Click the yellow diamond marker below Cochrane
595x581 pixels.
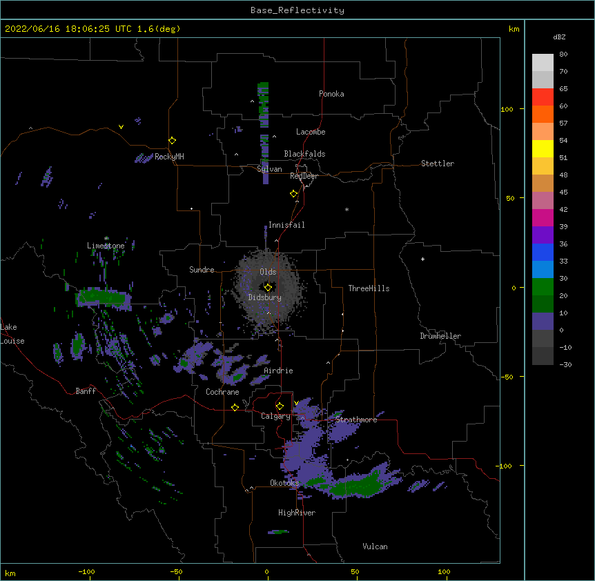[x=235, y=407]
